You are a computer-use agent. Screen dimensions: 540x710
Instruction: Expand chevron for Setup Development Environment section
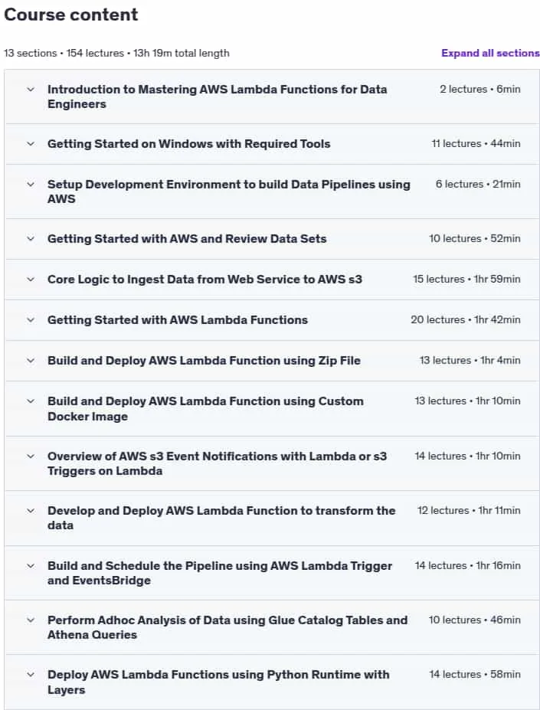point(31,185)
